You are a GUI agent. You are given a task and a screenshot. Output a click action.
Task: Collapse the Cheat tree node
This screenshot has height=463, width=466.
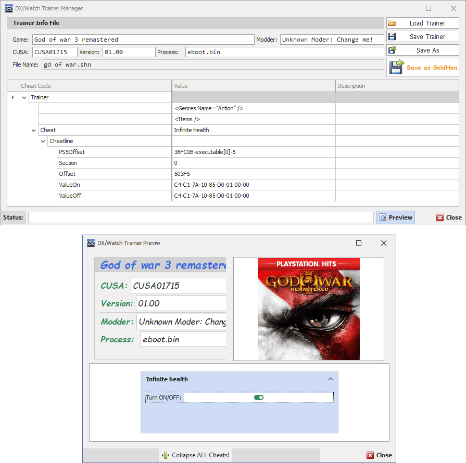tap(33, 130)
